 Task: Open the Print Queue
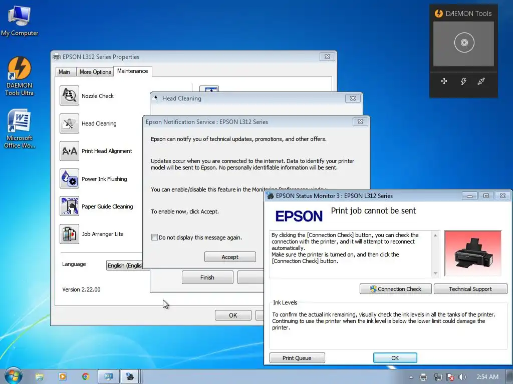[x=297, y=358]
